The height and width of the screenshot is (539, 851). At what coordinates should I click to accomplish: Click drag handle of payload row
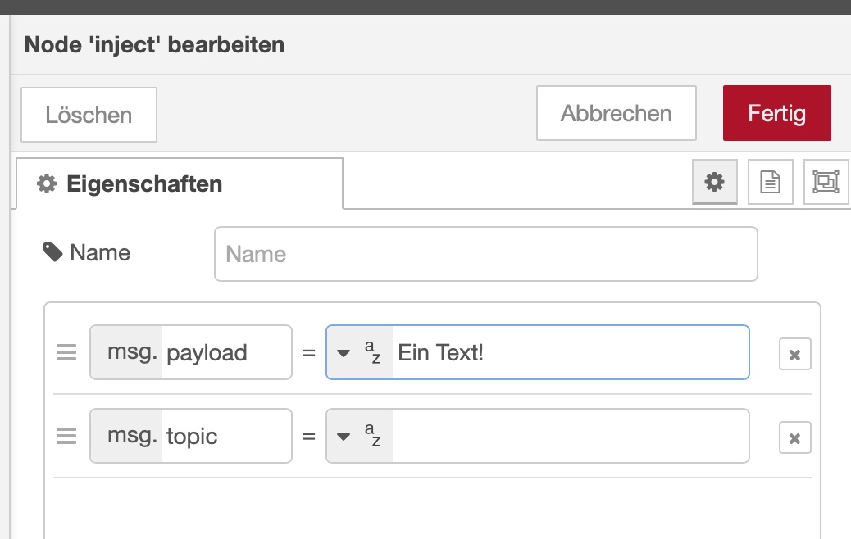tap(66, 353)
